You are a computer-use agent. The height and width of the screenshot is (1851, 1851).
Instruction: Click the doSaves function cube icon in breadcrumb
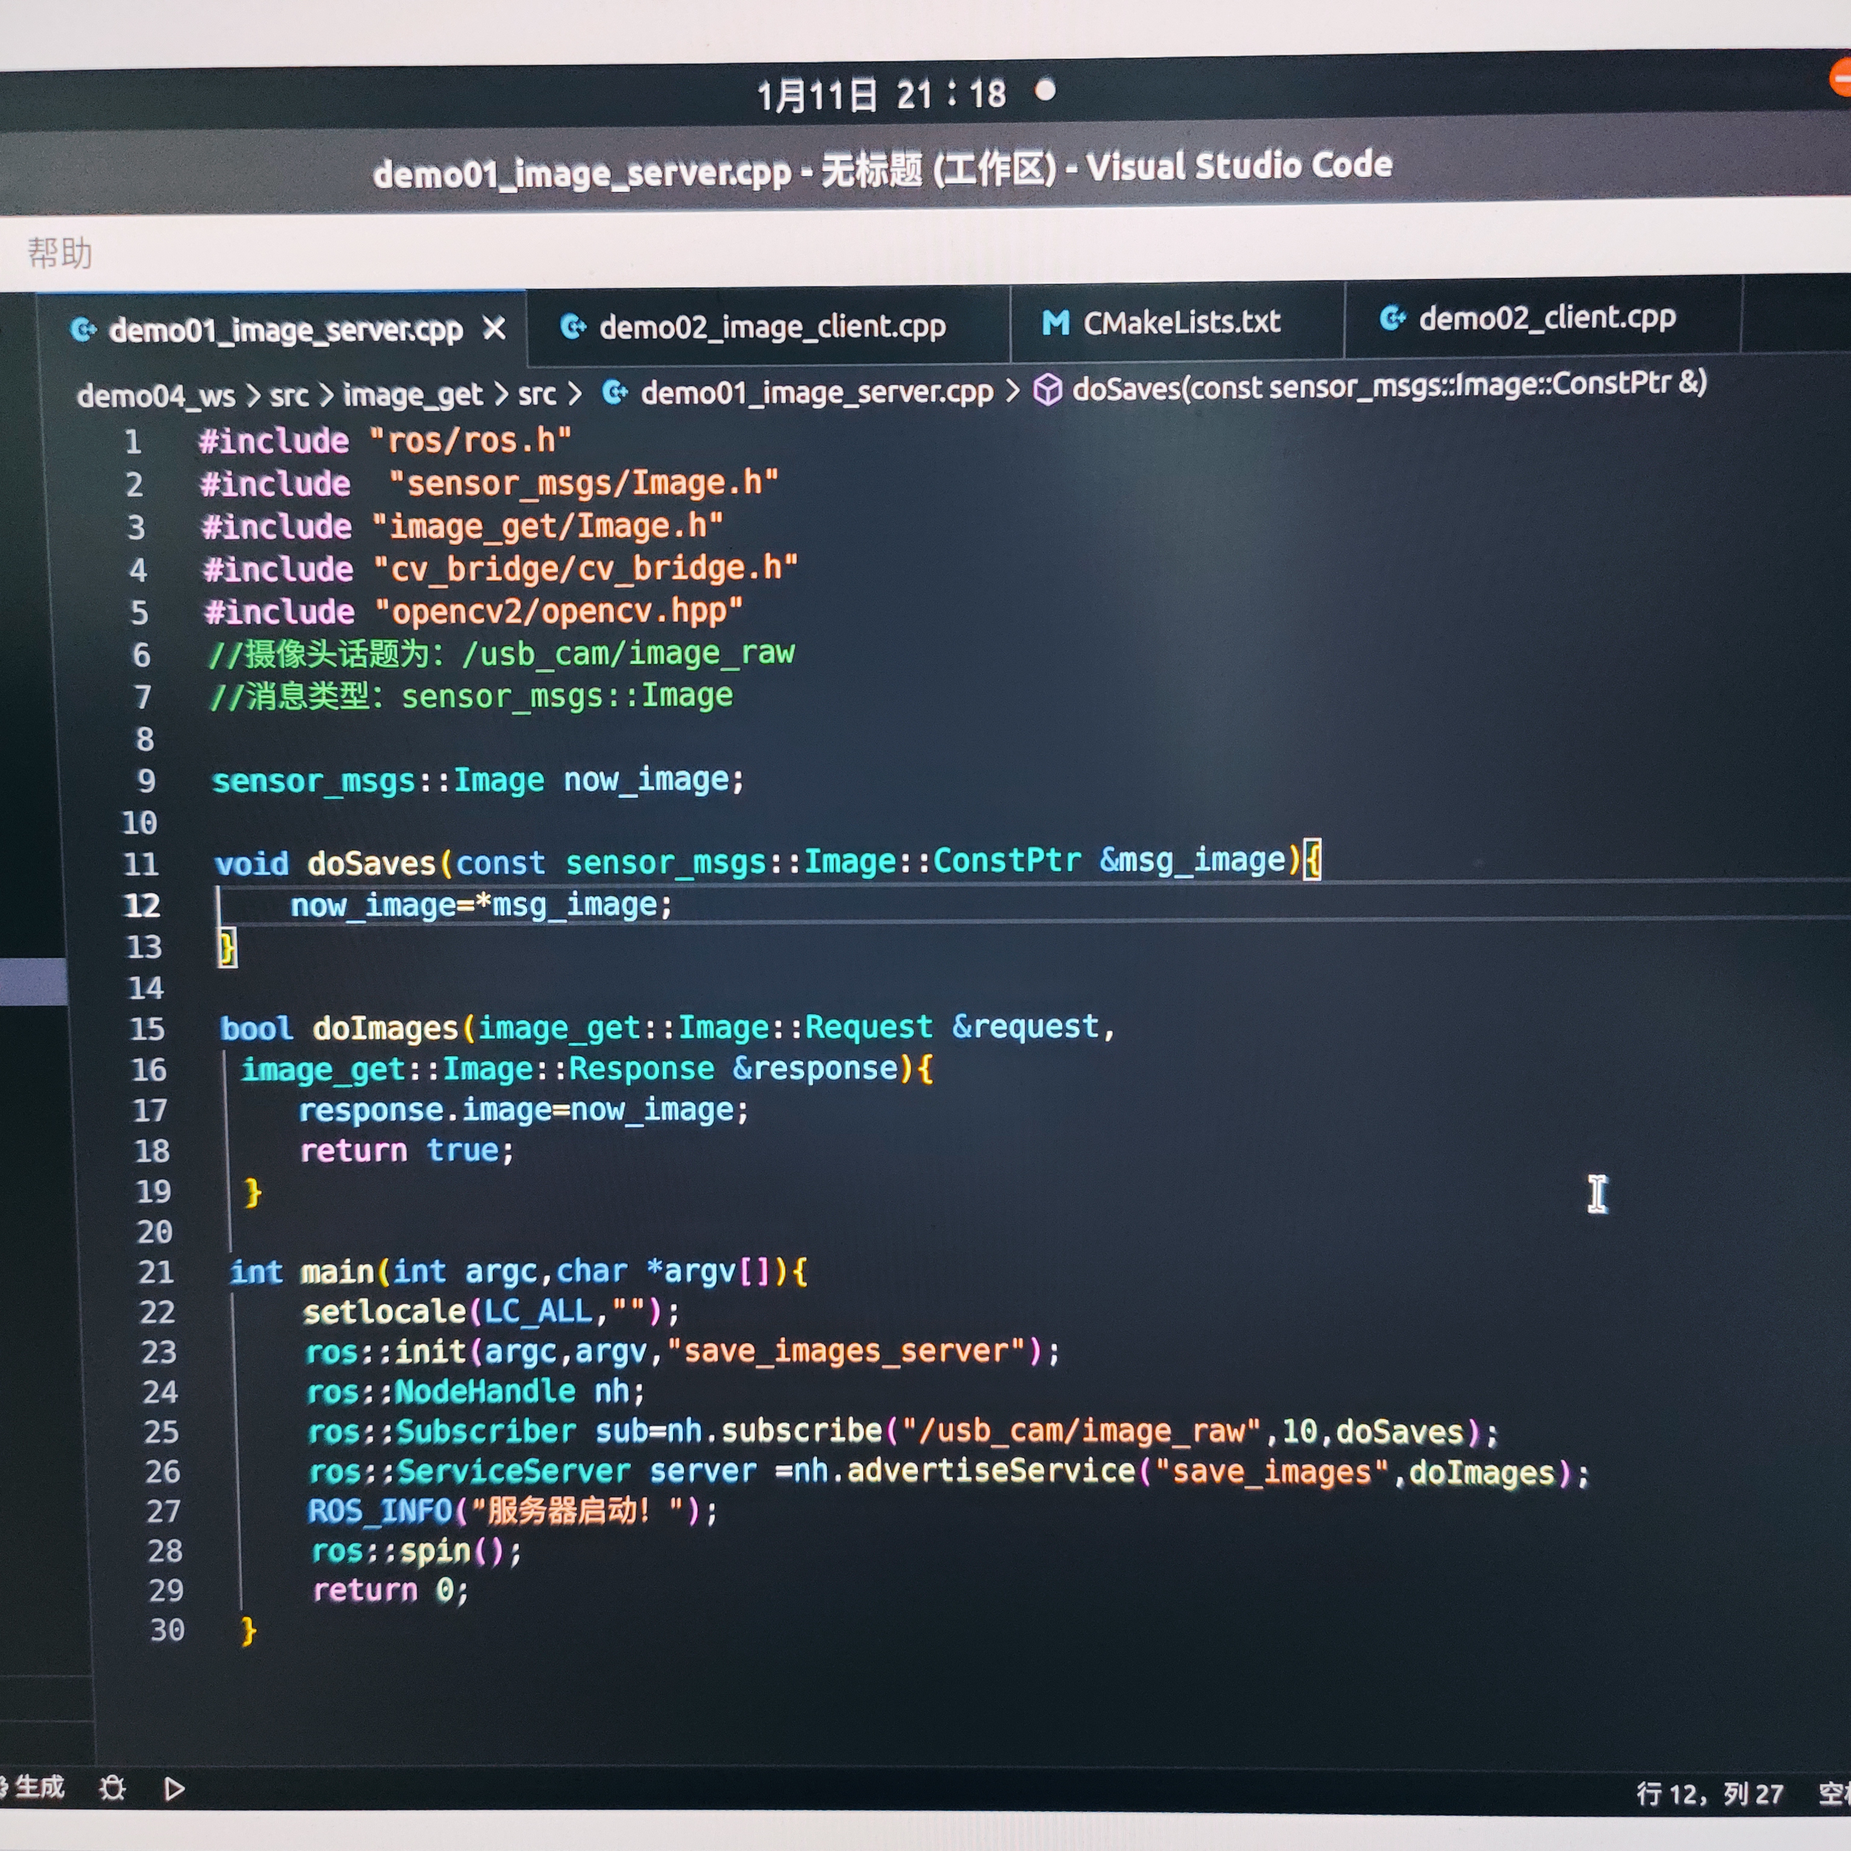[x=1047, y=390]
